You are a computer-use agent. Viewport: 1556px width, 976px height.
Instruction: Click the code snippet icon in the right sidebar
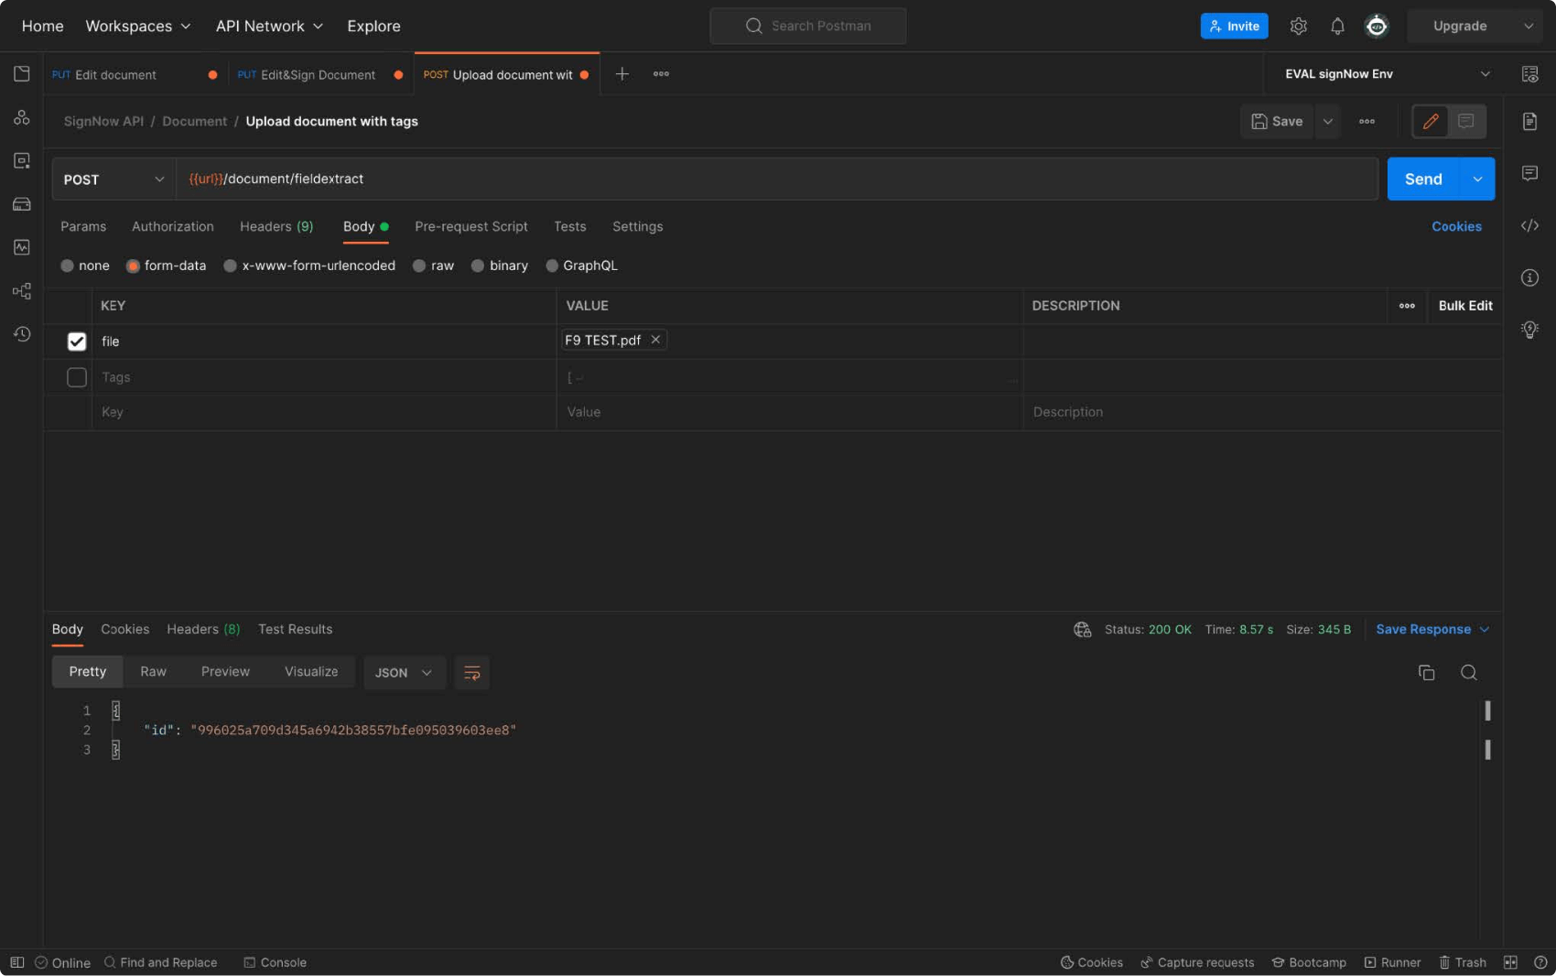click(x=1529, y=226)
